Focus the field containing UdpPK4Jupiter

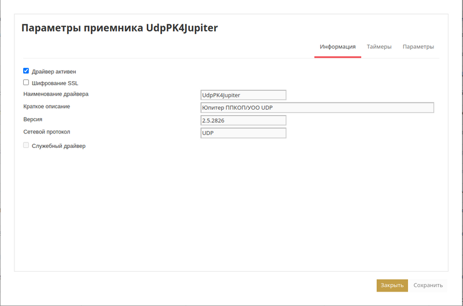tap(243, 95)
